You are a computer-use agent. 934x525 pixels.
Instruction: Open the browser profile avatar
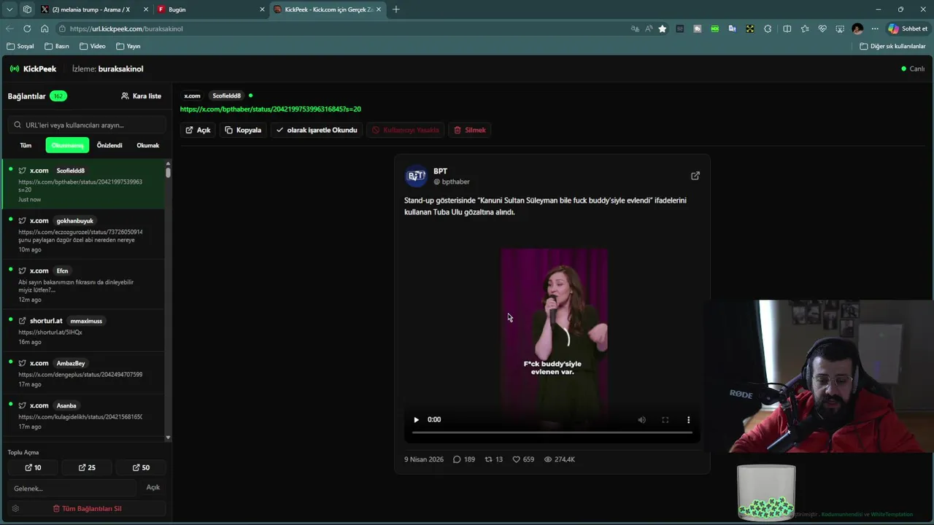[857, 28]
